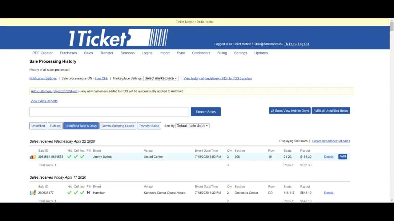Switch to the Unfulfilled tab

click(38, 126)
